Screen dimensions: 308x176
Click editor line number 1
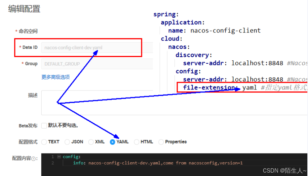coord(52,157)
